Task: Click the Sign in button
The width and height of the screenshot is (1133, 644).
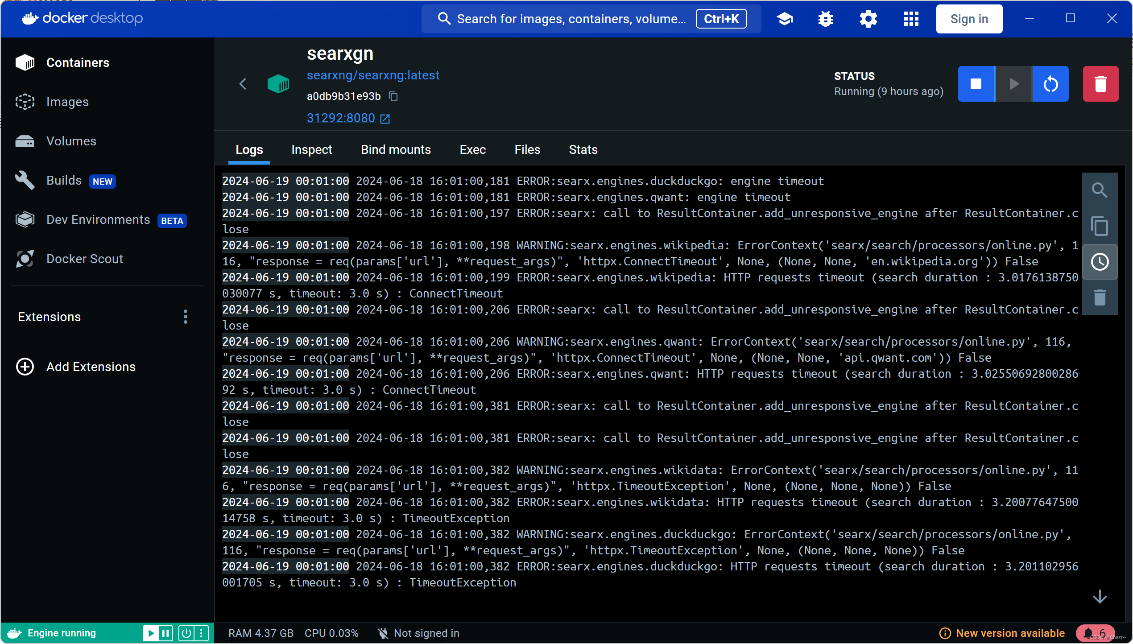Action: [x=969, y=19]
